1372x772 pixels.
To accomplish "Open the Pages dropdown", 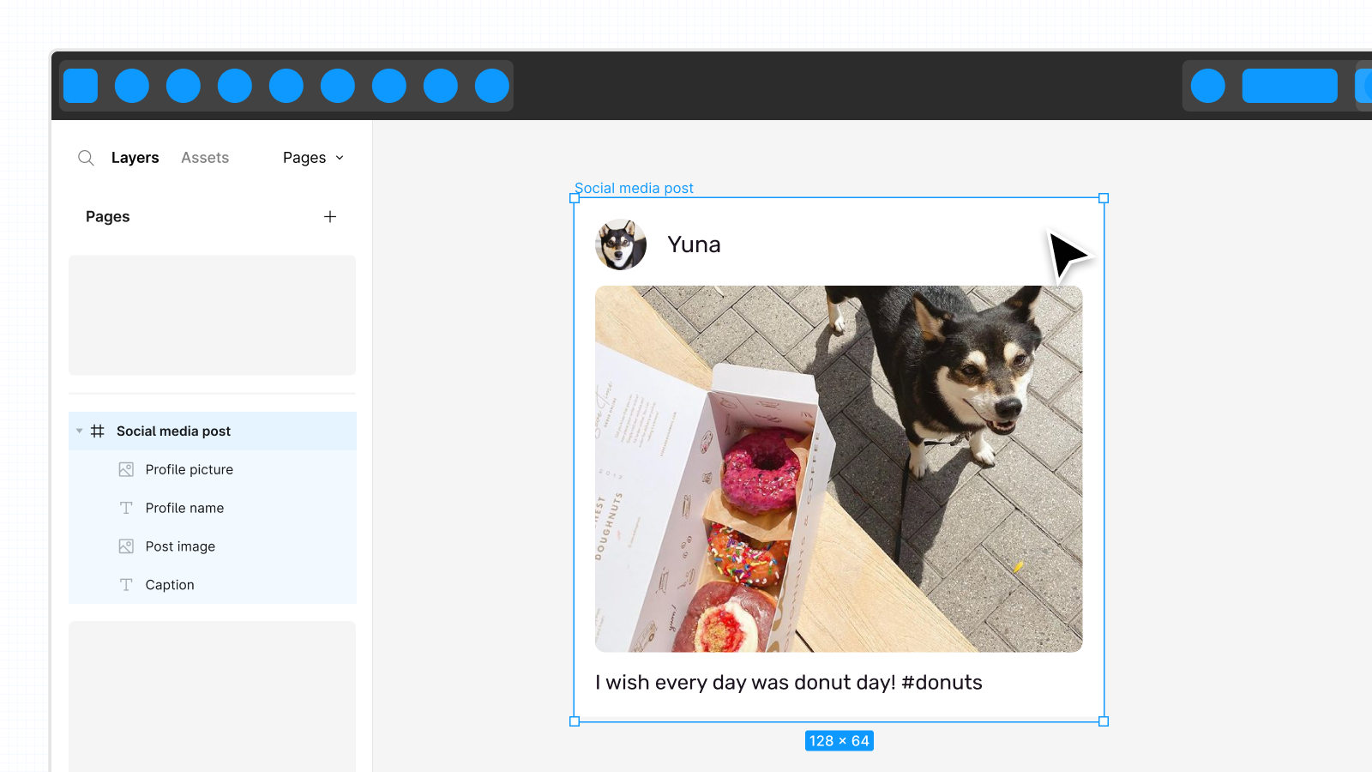I will 313,158.
